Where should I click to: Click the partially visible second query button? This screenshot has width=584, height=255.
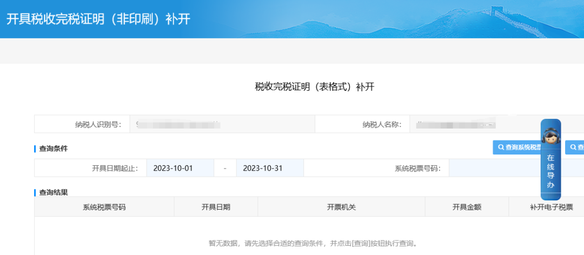tap(575, 147)
